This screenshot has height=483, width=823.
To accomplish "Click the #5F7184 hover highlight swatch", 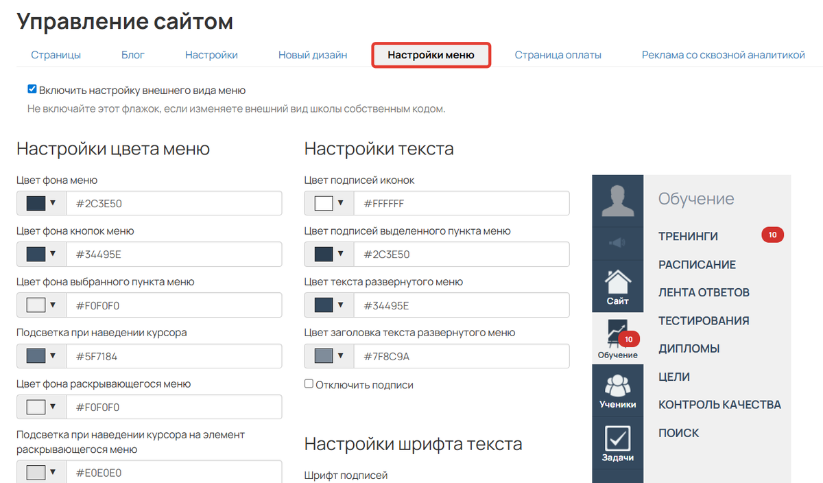I will click(x=36, y=355).
